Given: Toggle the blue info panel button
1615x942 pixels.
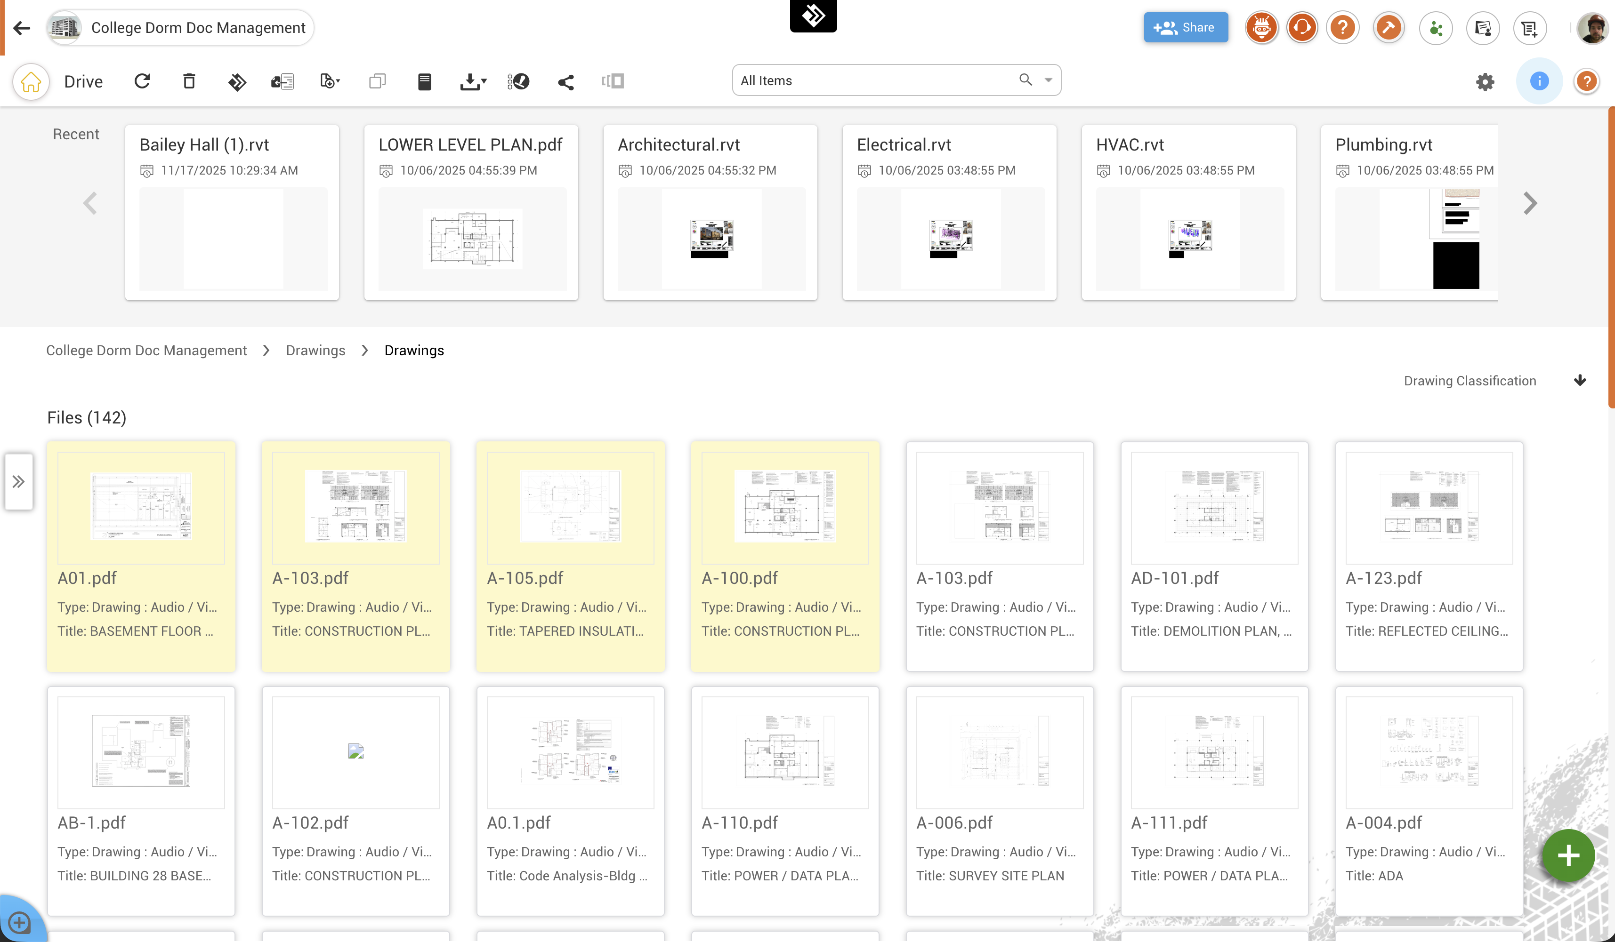Looking at the screenshot, I should [1539, 81].
